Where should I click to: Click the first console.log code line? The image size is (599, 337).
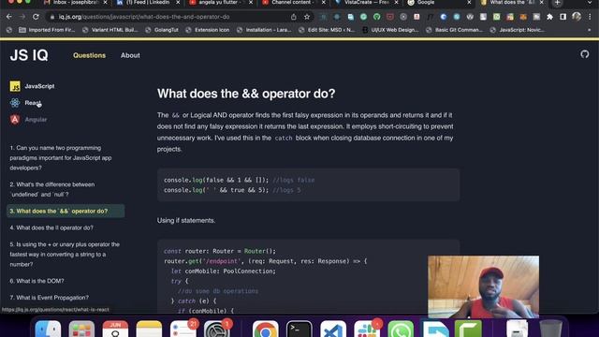(240, 180)
